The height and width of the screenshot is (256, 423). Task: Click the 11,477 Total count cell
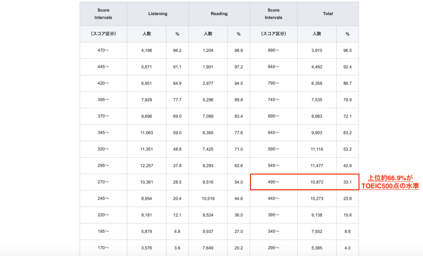pos(317,166)
